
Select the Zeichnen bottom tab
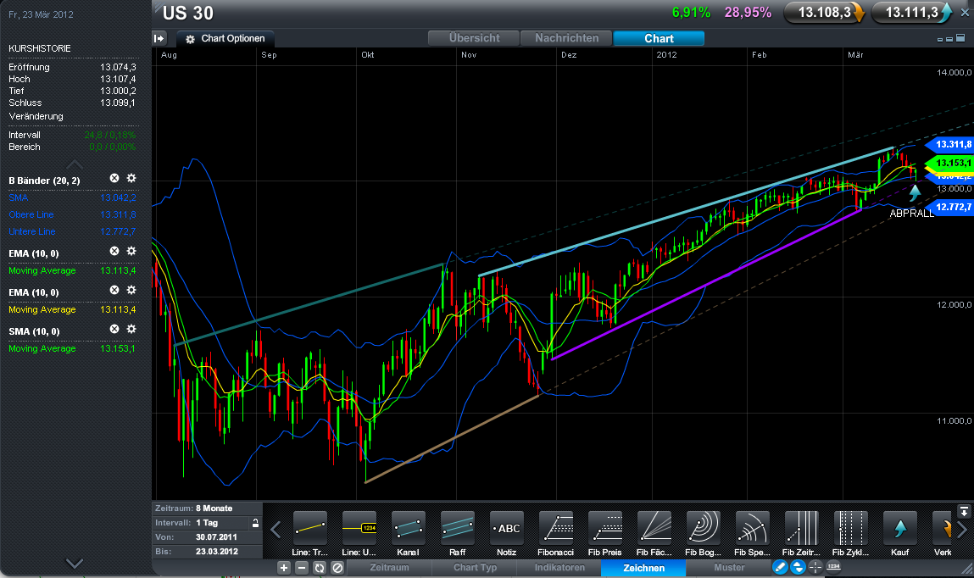(643, 568)
